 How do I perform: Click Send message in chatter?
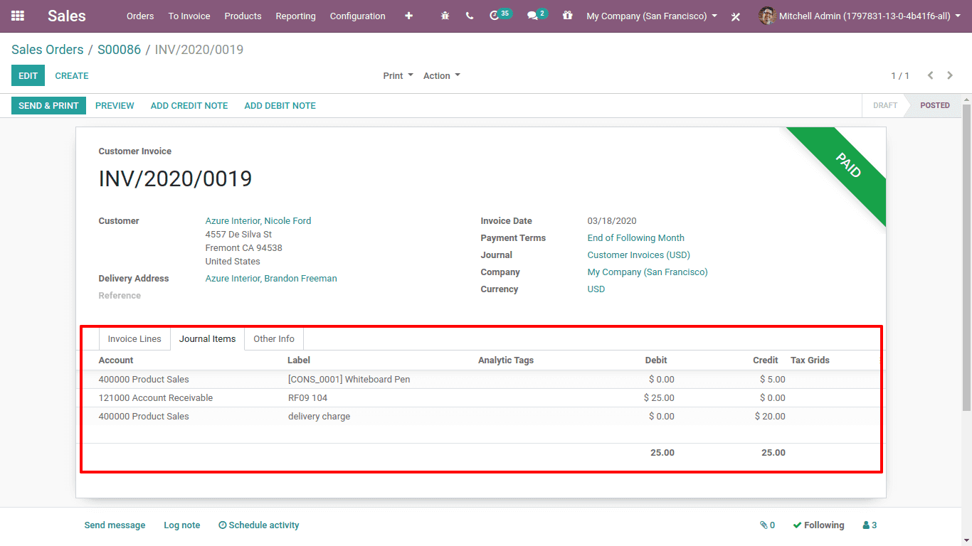(115, 525)
